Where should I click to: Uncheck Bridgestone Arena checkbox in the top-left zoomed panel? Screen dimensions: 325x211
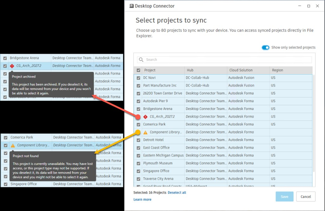pos(5,58)
